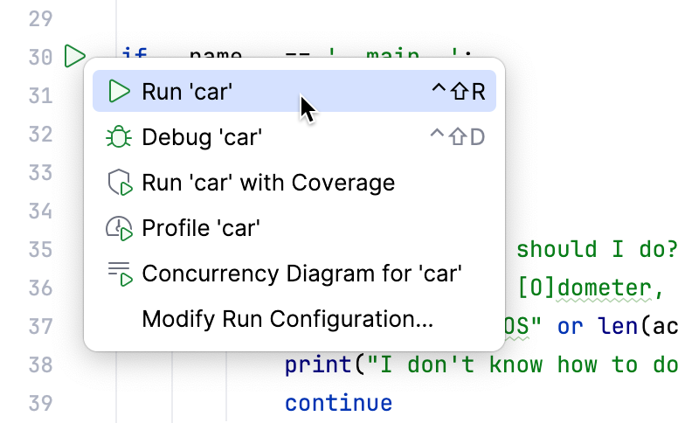Click the Debug shortcut hint ^⇧D
Viewport: 678px width, 423px height.
point(458,137)
